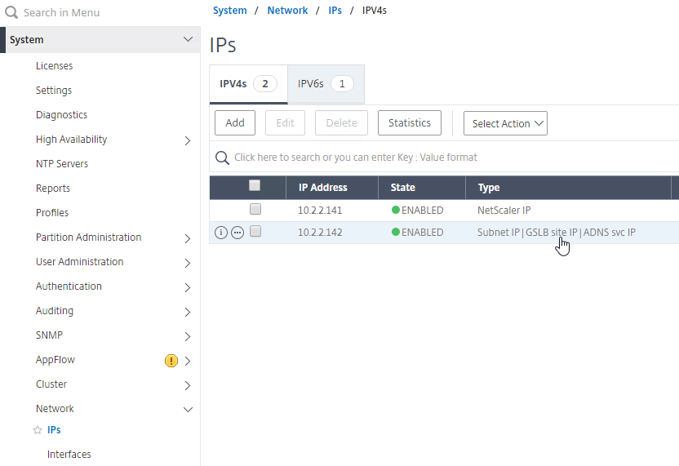Check the box for 10.2.2.142
This screenshot has width=679, height=466.
point(255,231)
